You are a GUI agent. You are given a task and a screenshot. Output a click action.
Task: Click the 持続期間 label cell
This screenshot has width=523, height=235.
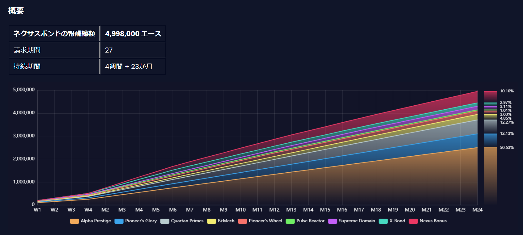[54, 66]
